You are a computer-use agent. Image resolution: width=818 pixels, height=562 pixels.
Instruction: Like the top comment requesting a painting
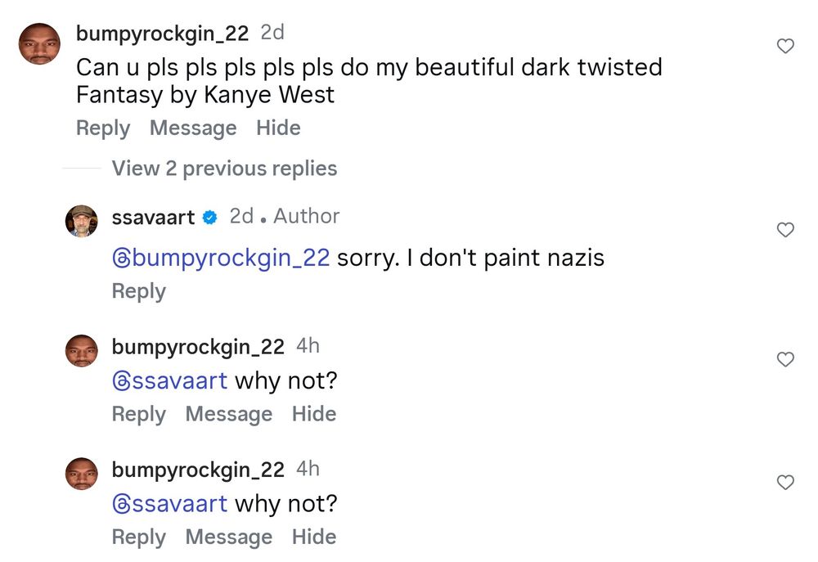(785, 47)
